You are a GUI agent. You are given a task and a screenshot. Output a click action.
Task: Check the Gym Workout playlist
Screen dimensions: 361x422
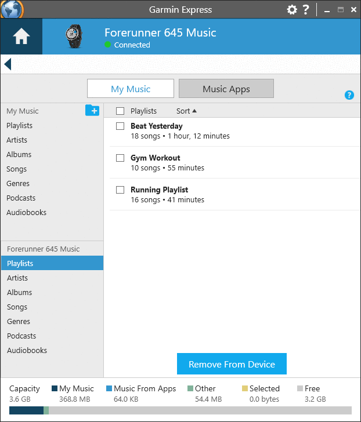pos(120,158)
